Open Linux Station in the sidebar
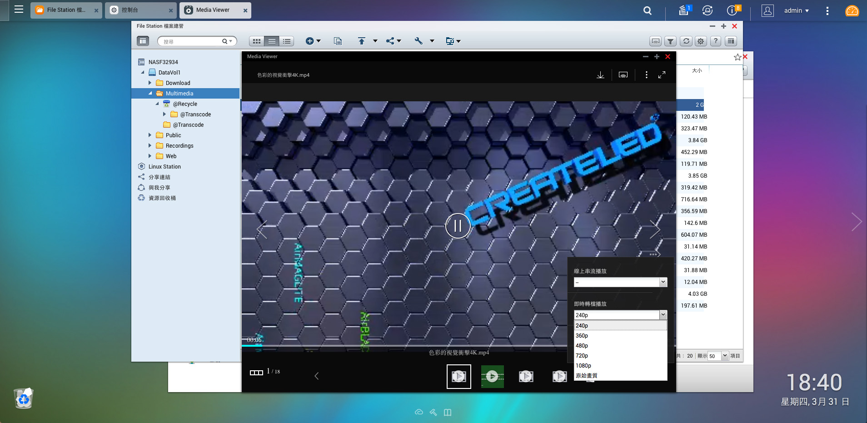Viewport: 867px width, 423px height. click(164, 167)
